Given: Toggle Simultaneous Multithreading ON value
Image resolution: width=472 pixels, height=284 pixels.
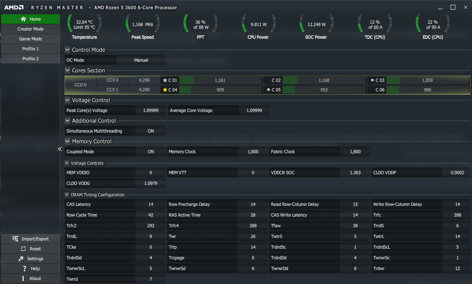Looking at the screenshot, I should 151,131.
